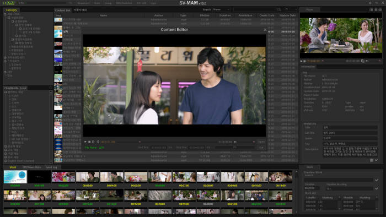Open the settings gear icon in title bar

370,3
